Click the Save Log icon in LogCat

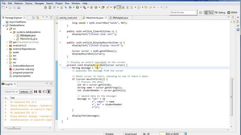(35, 91)
